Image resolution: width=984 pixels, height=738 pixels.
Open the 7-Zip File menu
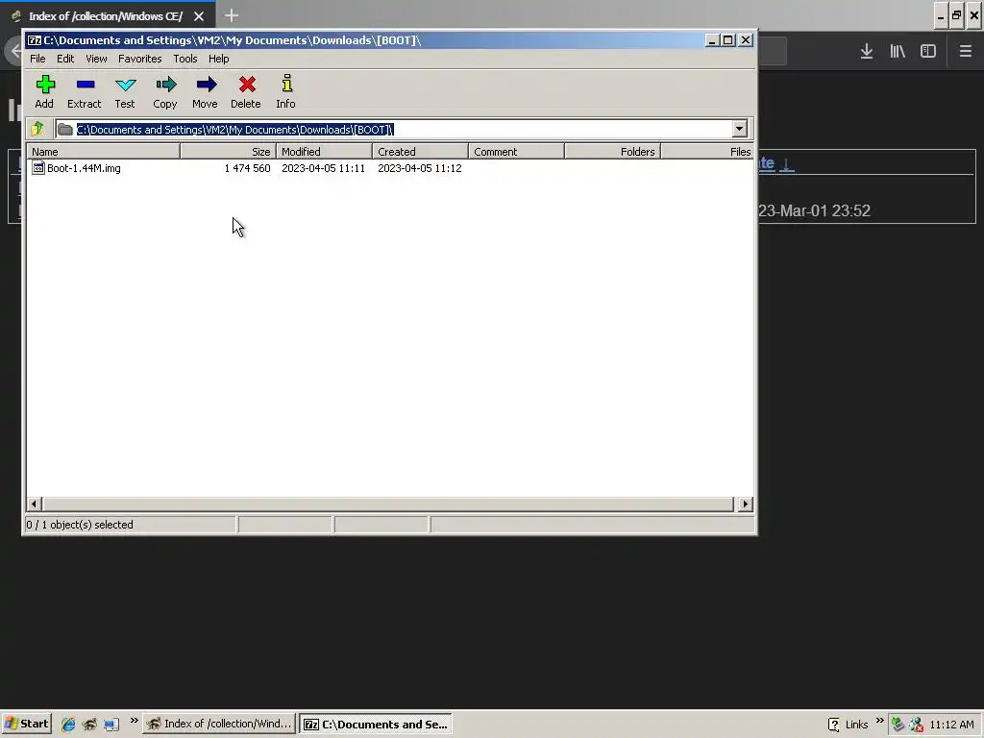point(37,59)
